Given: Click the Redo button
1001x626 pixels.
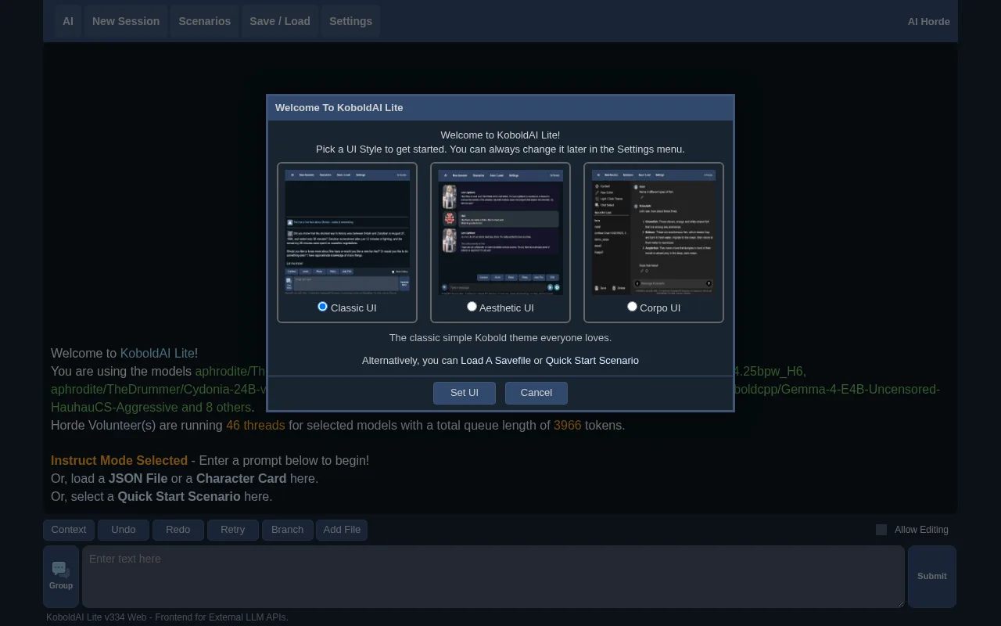Looking at the screenshot, I should [x=178, y=530].
